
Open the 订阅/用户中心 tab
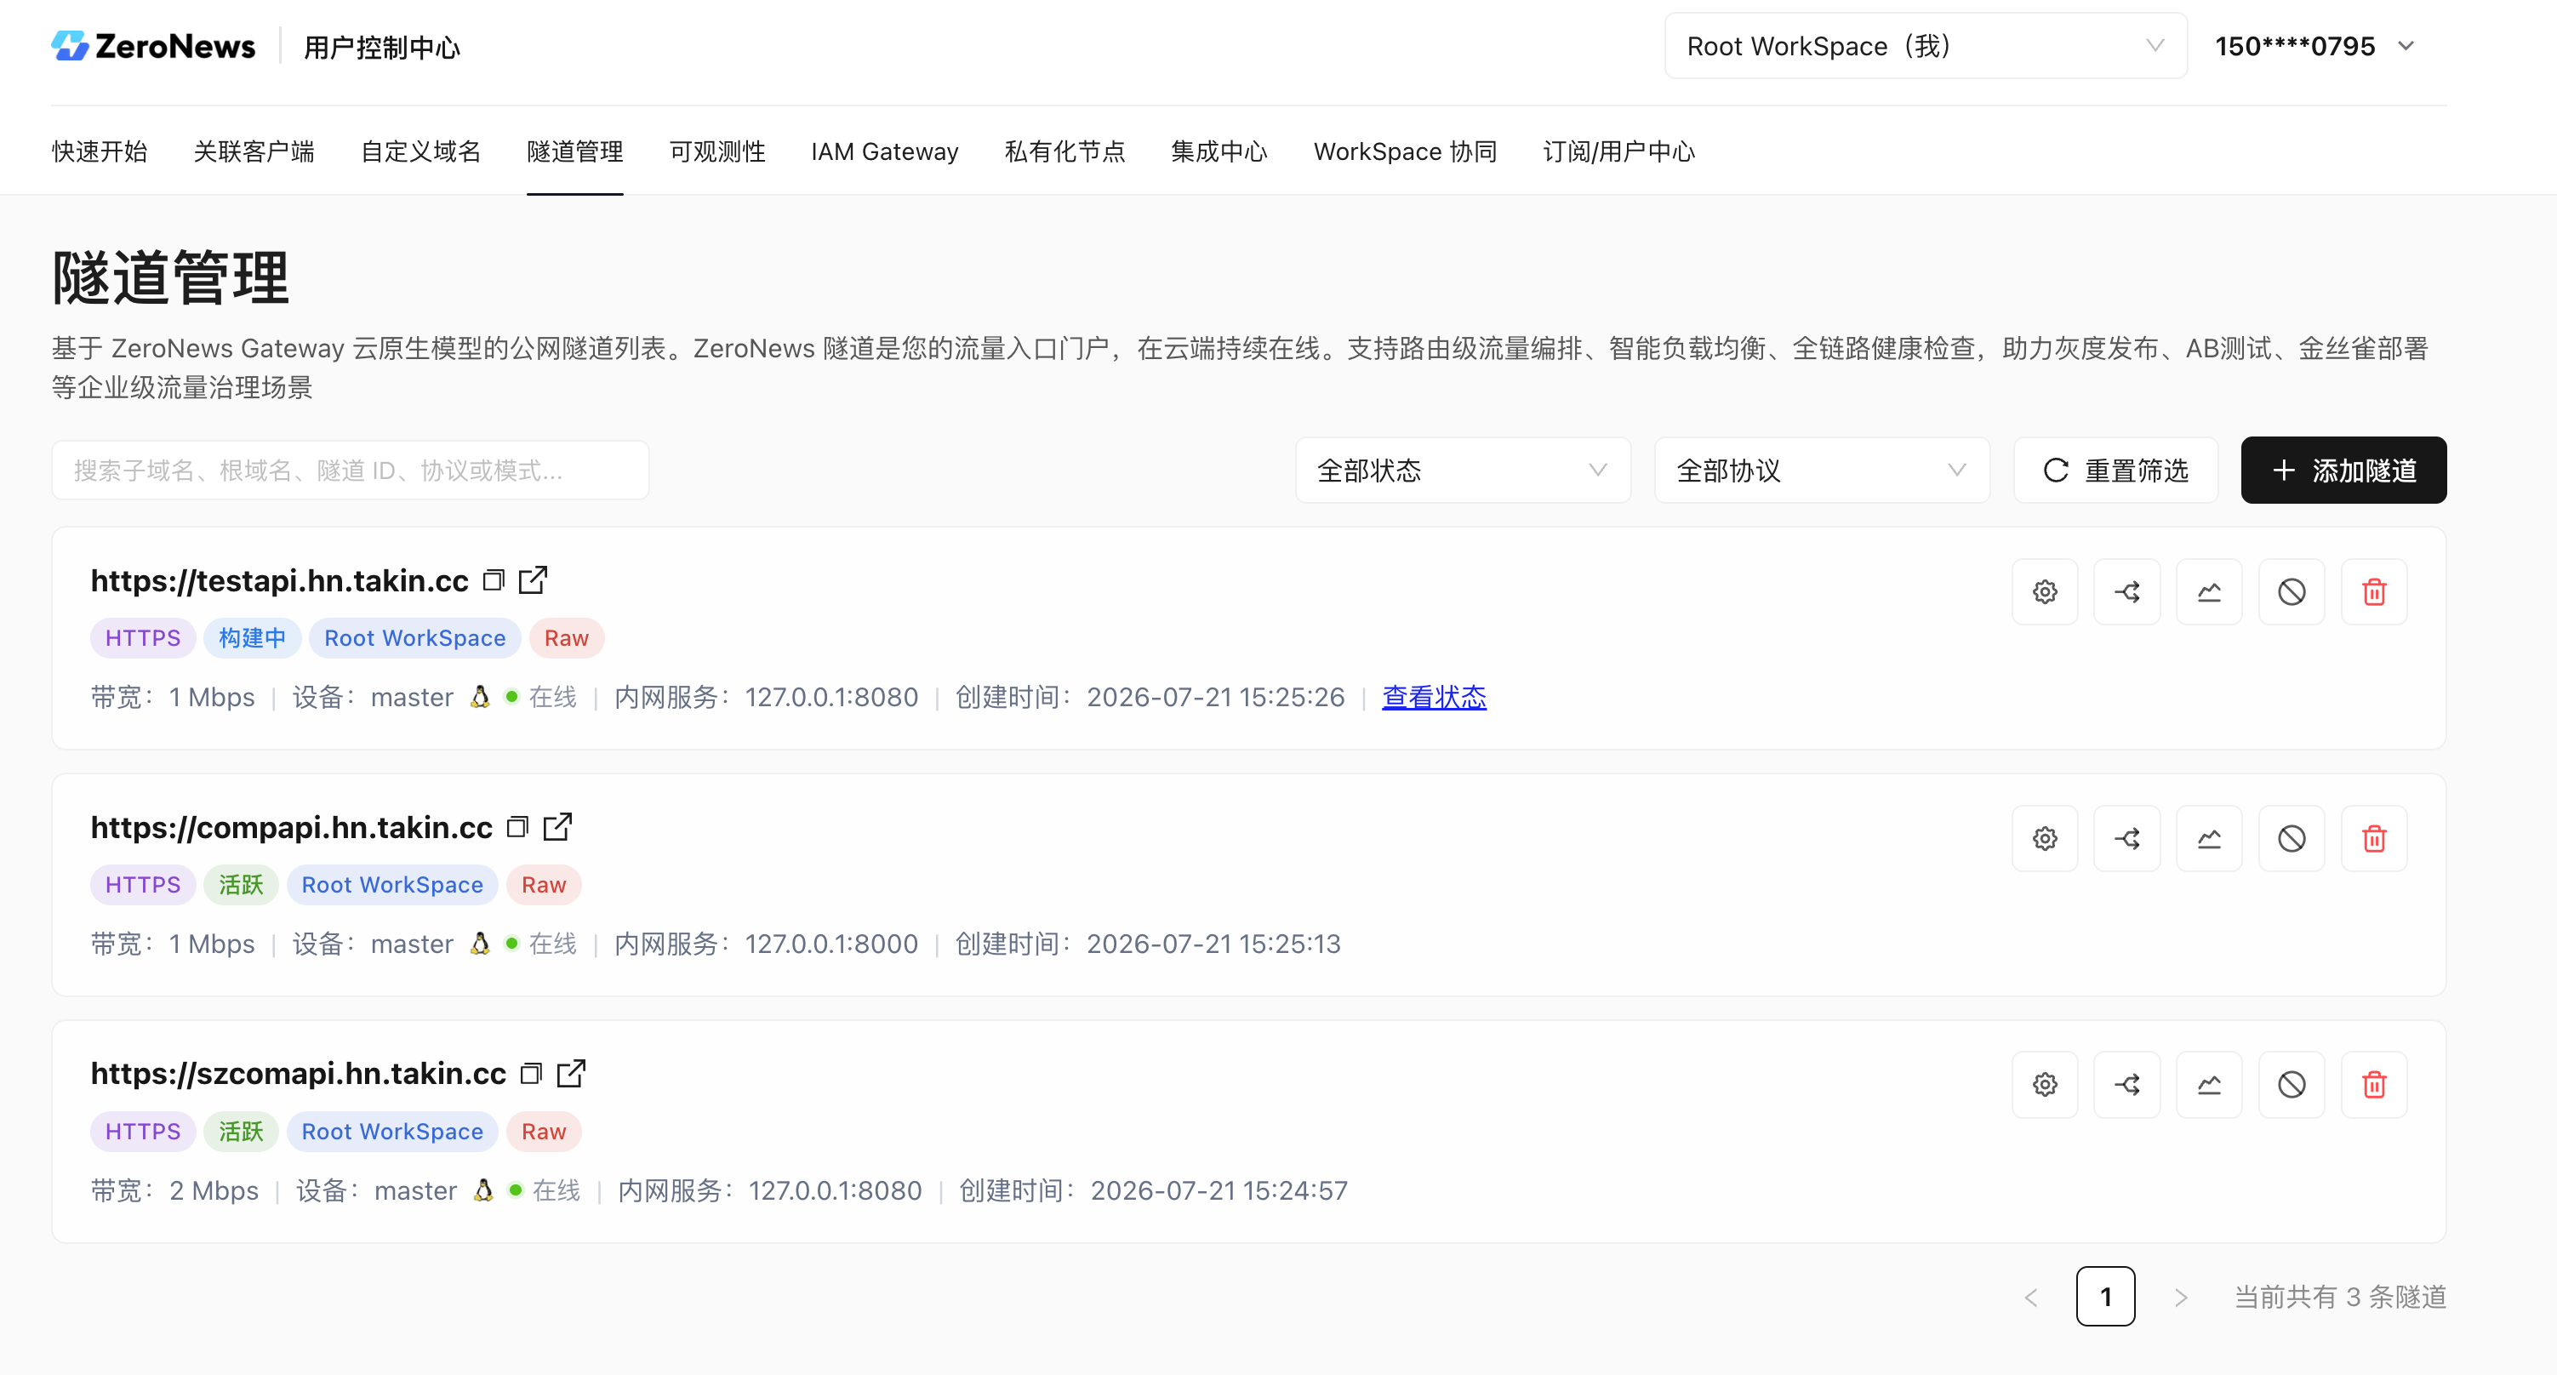click(x=1619, y=152)
